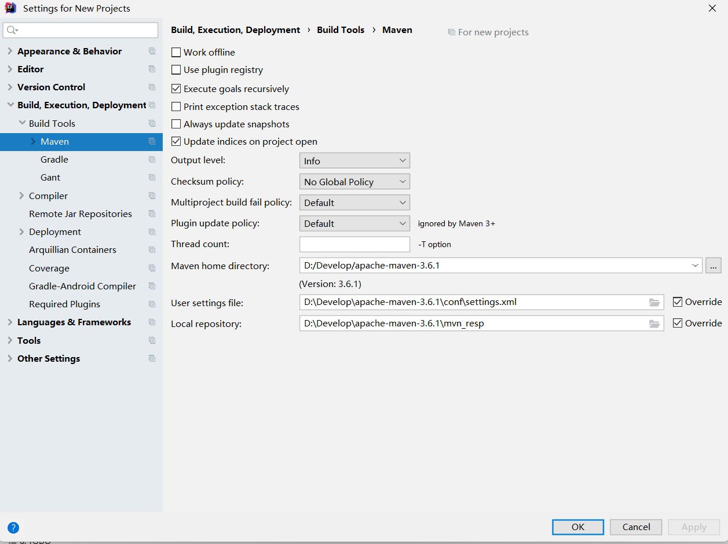Screen dimensions: 728x544
Task: Uncheck Update indices on project open
Action: [176, 142]
